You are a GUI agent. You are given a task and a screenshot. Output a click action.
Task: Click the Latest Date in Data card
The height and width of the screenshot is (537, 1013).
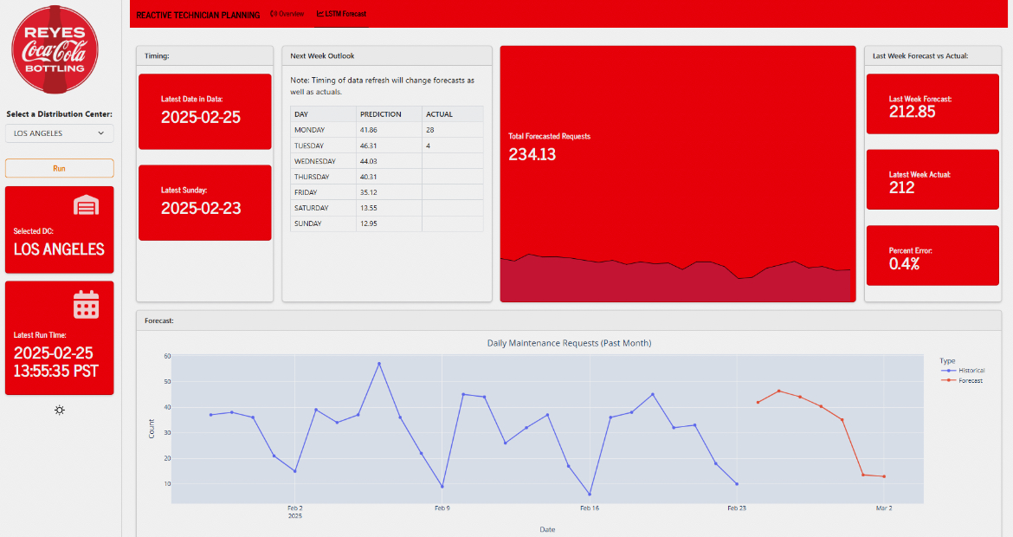[x=204, y=112]
